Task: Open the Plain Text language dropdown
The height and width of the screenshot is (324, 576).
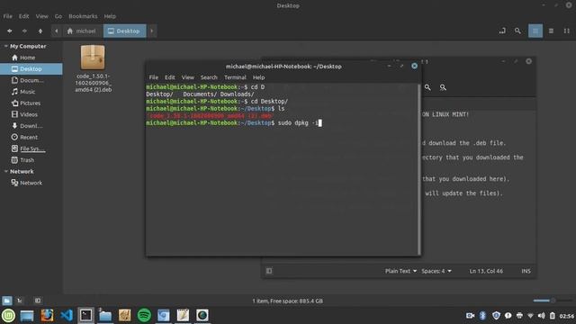Action: tap(400, 271)
